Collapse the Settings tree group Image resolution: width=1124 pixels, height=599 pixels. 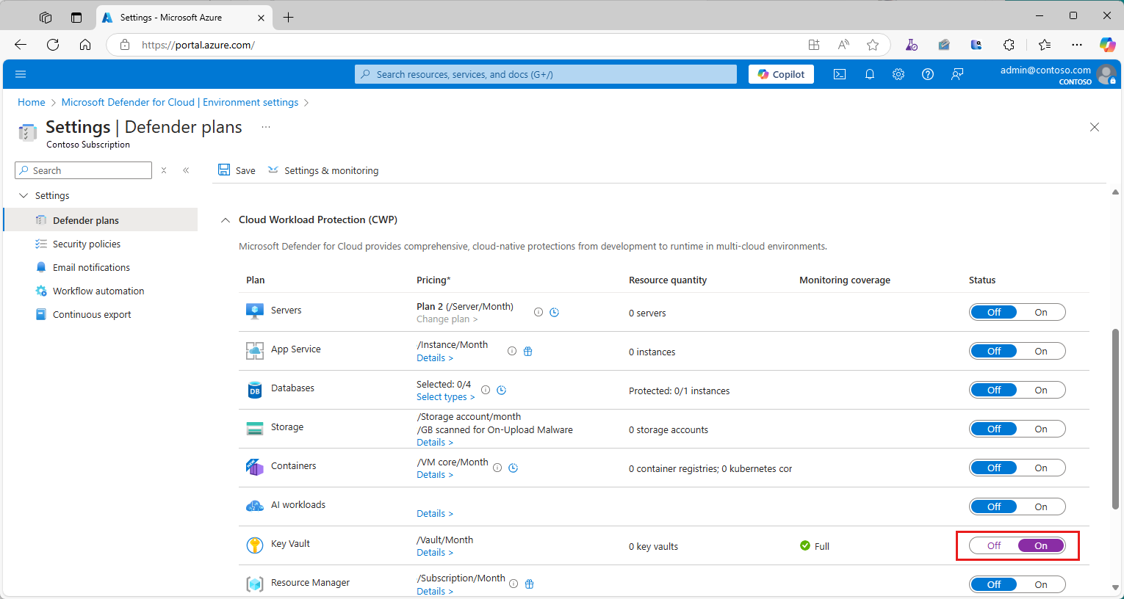24,196
